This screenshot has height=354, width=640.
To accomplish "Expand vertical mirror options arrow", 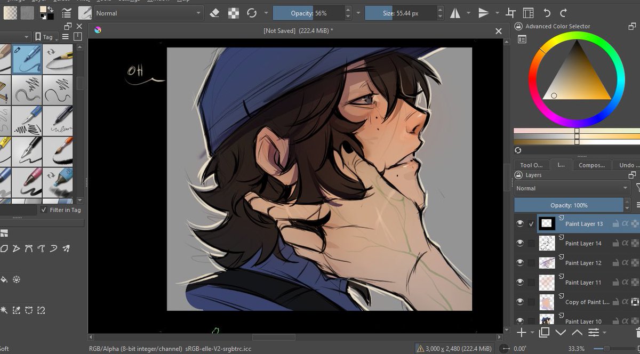I will pos(497,13).
